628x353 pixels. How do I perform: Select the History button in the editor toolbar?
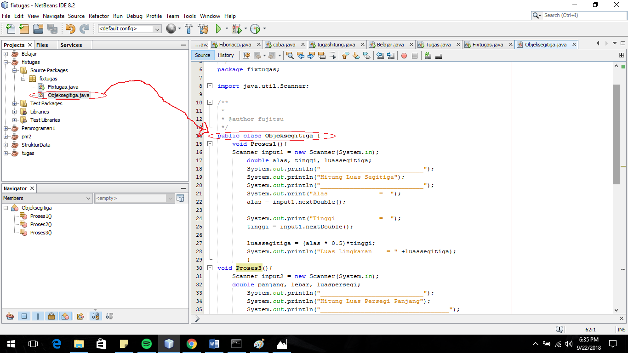point(226,55)
